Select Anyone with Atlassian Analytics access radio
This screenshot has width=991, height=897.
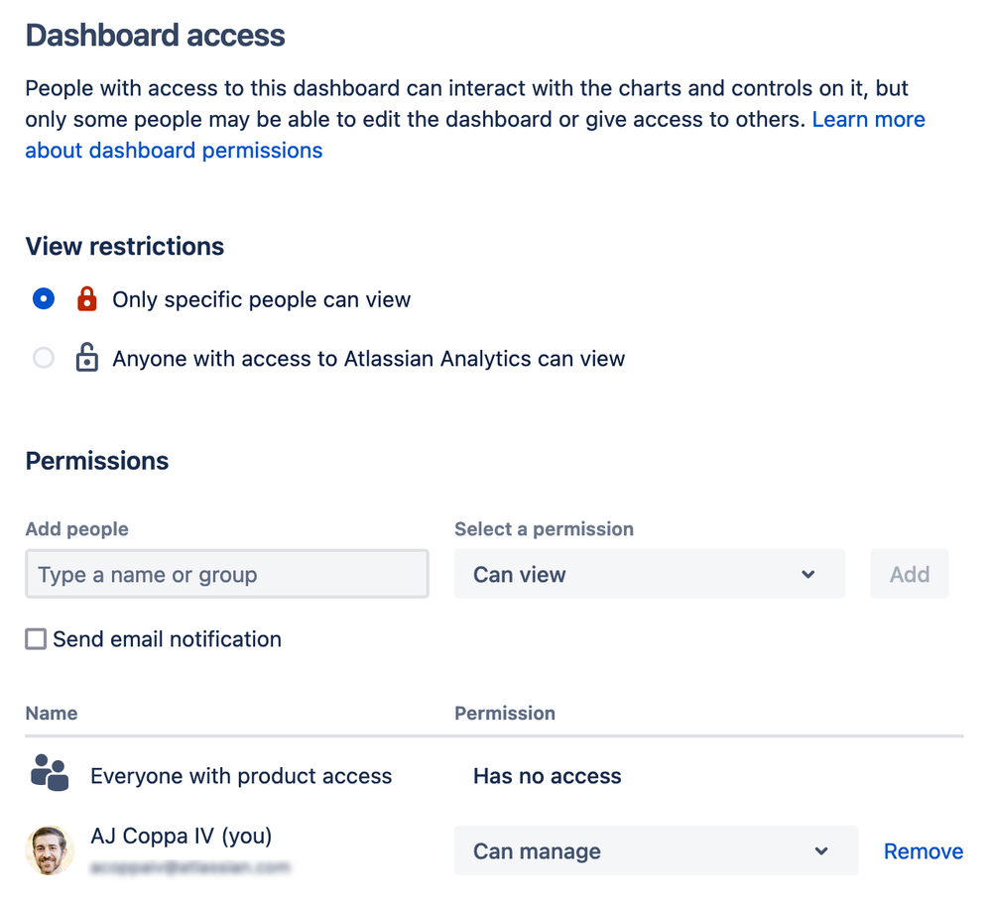pos(44,358)
